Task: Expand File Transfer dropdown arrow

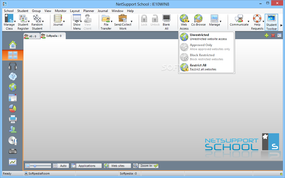Action: click(x=112, y=22)
